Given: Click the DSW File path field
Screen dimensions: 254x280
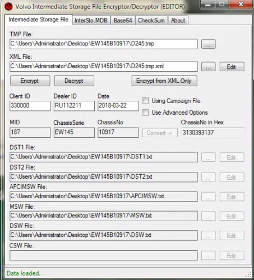Looking at the screenshot, I should (104, 235).
